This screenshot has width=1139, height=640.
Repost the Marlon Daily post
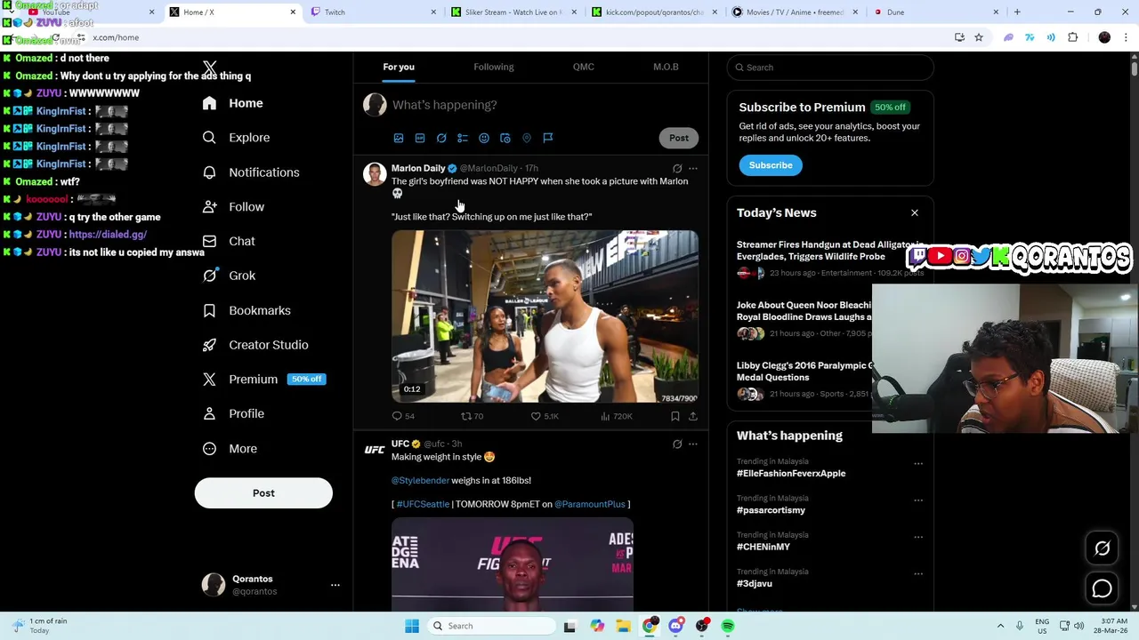click(472, 416)
